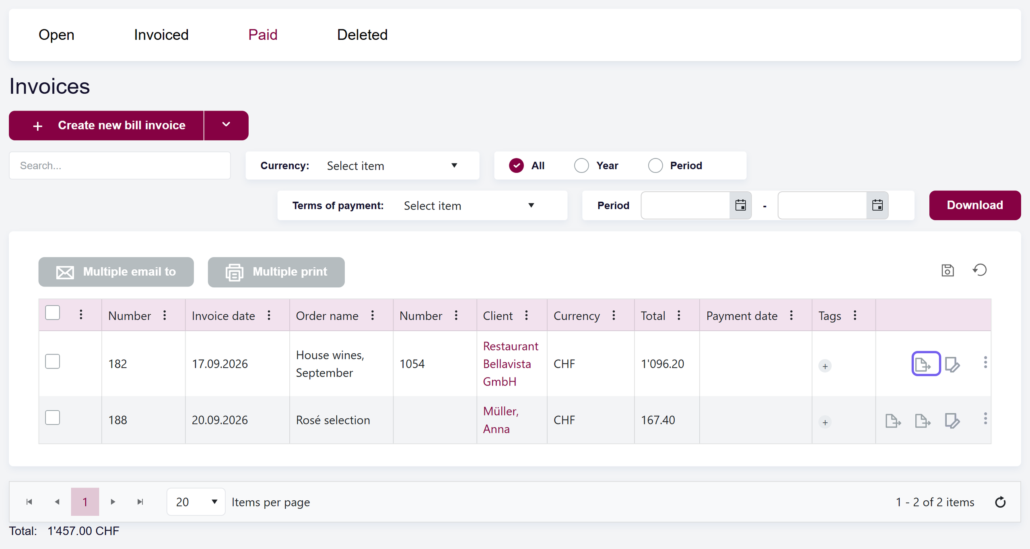Click the export document icon for invoice 182
This screenshot has height=549, width=1030.
point(926,364)
